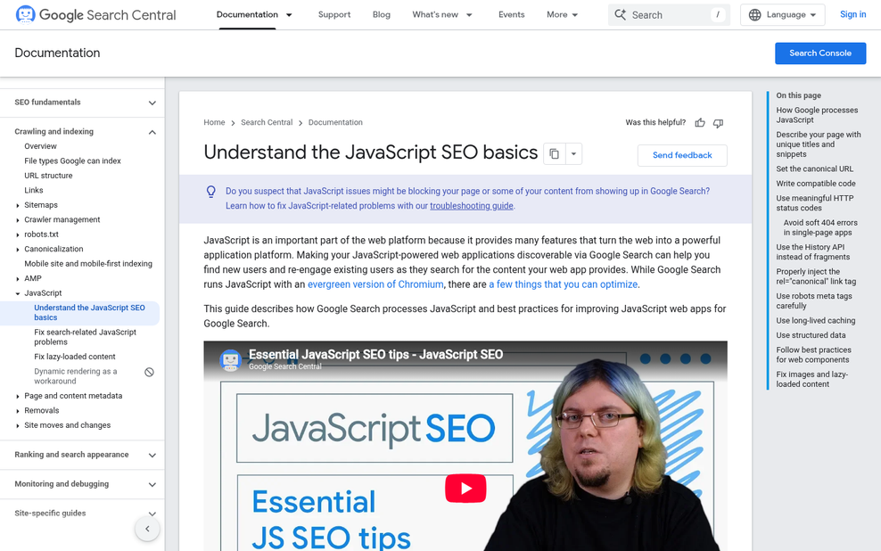Jump to Use long-lived caching section
The height and width of the screenshot is (551, 881).
(x=816, y=321)
